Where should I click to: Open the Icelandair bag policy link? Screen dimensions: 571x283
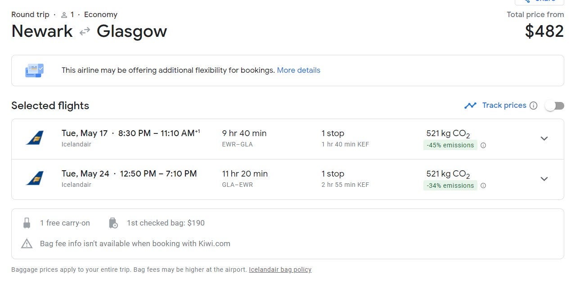click(x=280, y=270)
